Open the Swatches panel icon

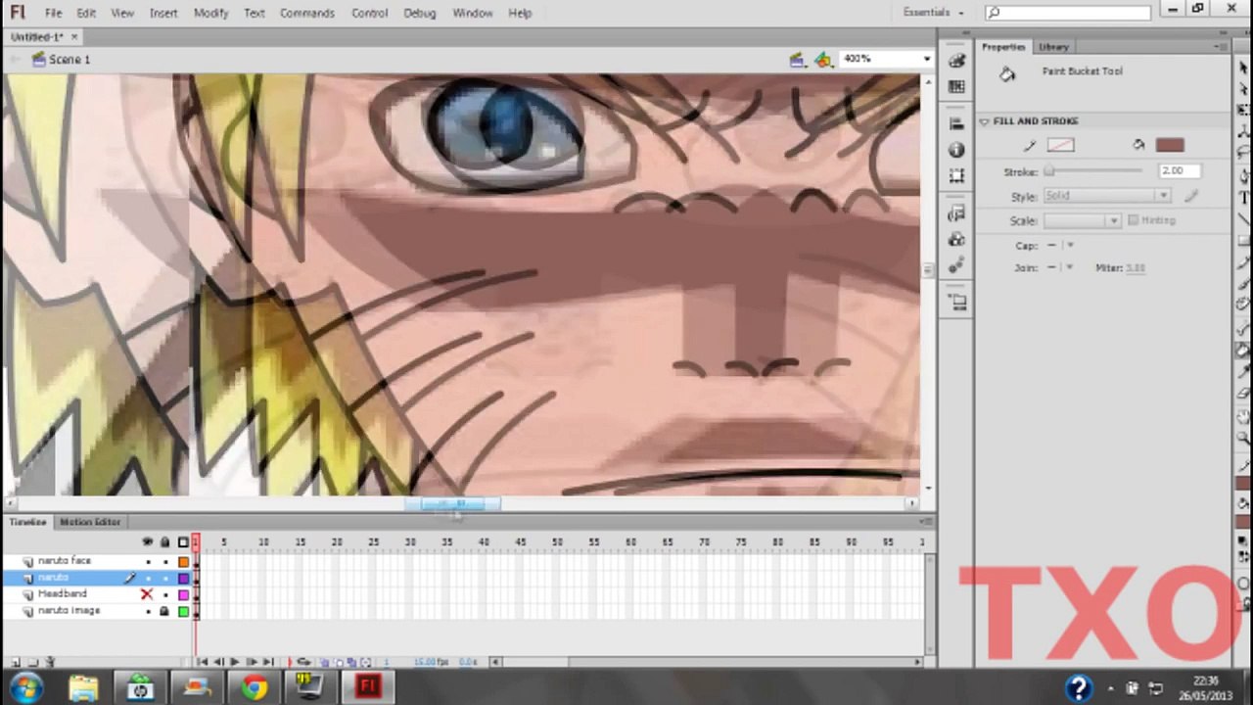click(956, 86)
